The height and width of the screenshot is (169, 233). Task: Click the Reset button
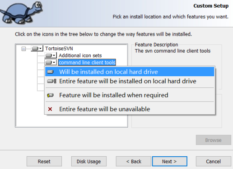pyautogui.click(x=44, y=161)
